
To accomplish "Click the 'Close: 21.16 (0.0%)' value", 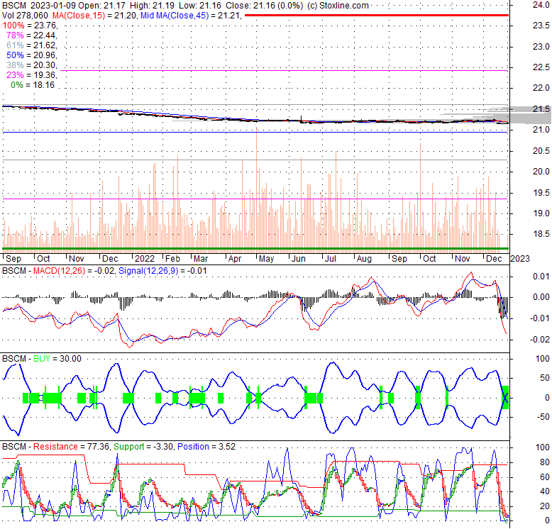I will [264, 6].
